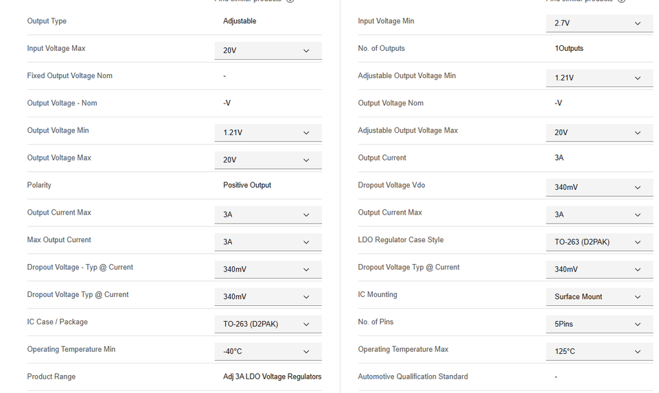The image size is (659, 393).
Task: Expand the Adjustable Output Voltage Max dropdown
Action: coord(599,132)
